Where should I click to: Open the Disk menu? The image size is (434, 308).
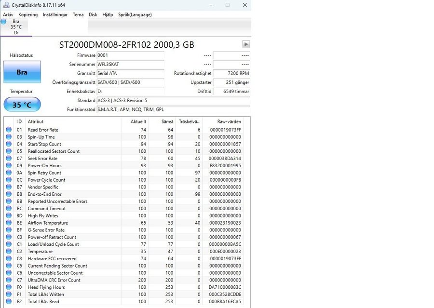tap(93, 14)
